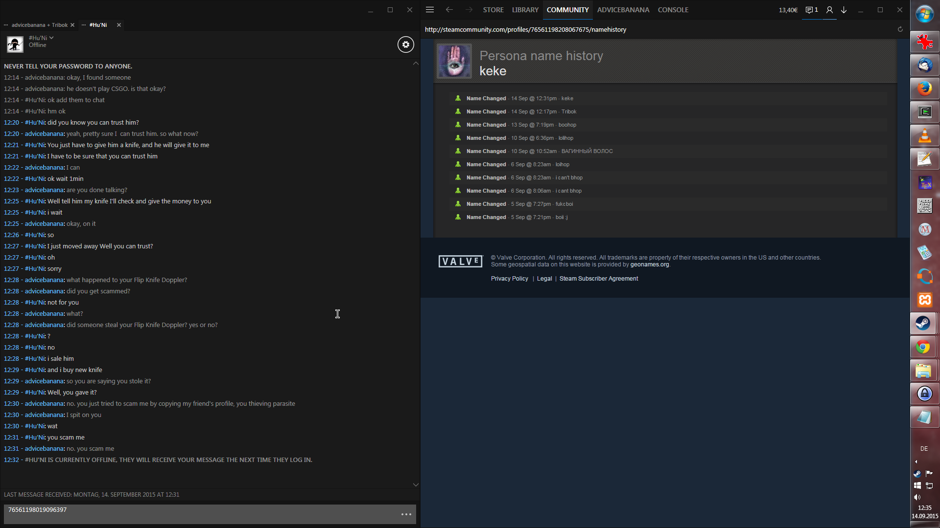Open the Privacy Policy link
Screen dimensions: 940x528
click(x=509, y=279)
